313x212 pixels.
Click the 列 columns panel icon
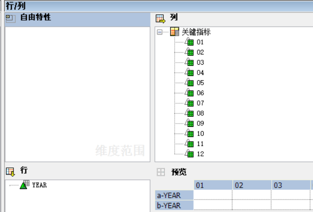[x=161, y=18]
